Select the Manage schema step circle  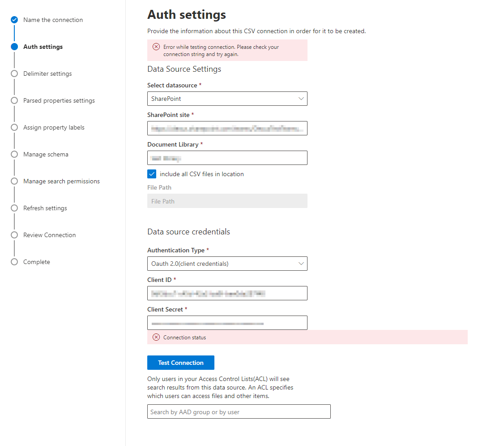[14, 154]
